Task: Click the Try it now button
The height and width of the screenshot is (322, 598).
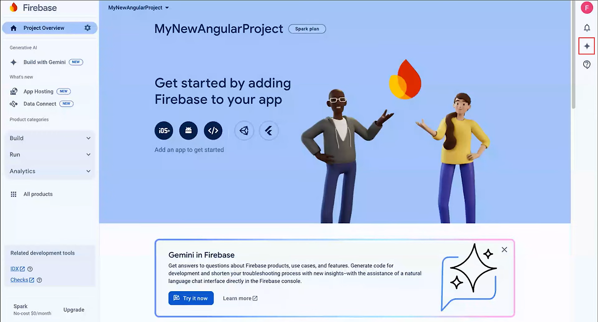Action: point(191,298)
